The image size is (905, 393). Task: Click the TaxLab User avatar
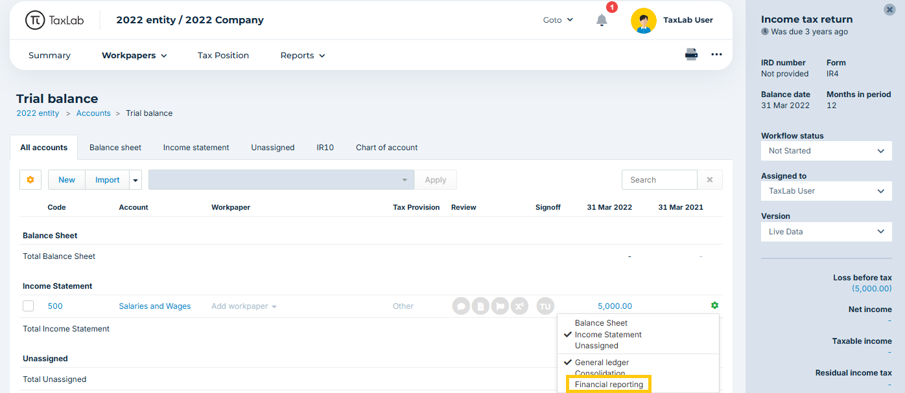[x=643, y=21]
